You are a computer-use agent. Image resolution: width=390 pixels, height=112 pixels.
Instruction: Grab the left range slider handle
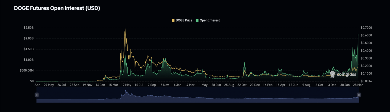[37, 95]
